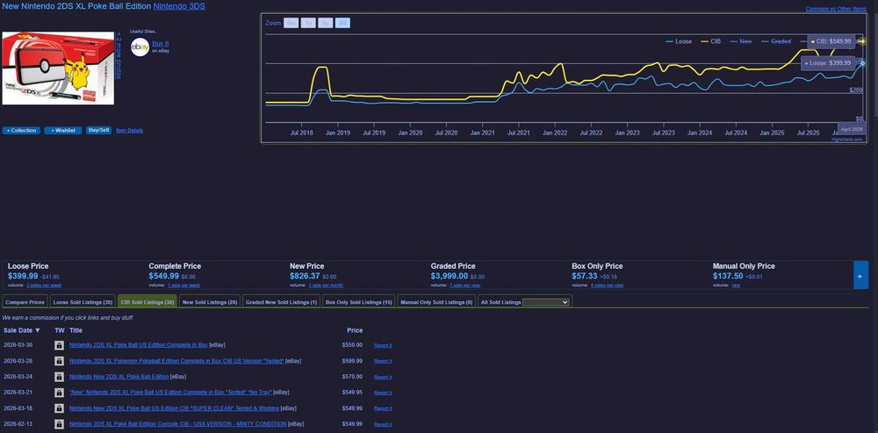Image resolution: width=878 pixels, height=433 pixels.
Task: Toggle the New series in the chart legend
Action: click(741, 41)
